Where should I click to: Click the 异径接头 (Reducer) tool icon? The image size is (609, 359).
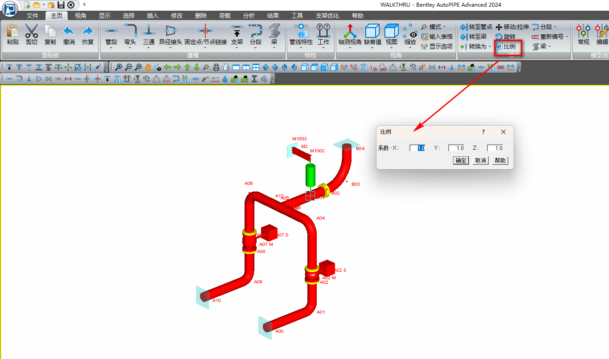click(x=170, y=32)
